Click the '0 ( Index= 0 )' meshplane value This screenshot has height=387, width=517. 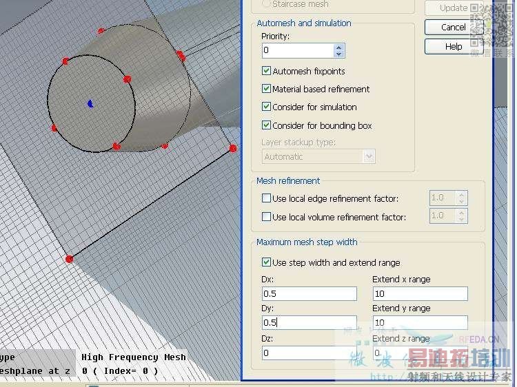pyautogui.click(x=120, y=371)
